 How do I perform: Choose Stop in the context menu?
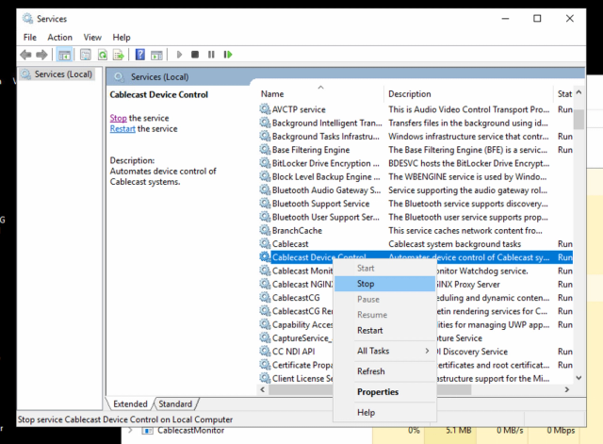coord(384,284)
